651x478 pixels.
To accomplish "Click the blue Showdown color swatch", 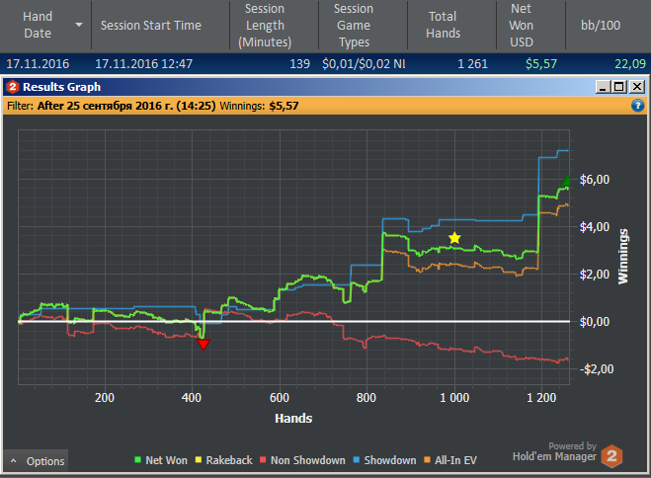I will 357,460.
